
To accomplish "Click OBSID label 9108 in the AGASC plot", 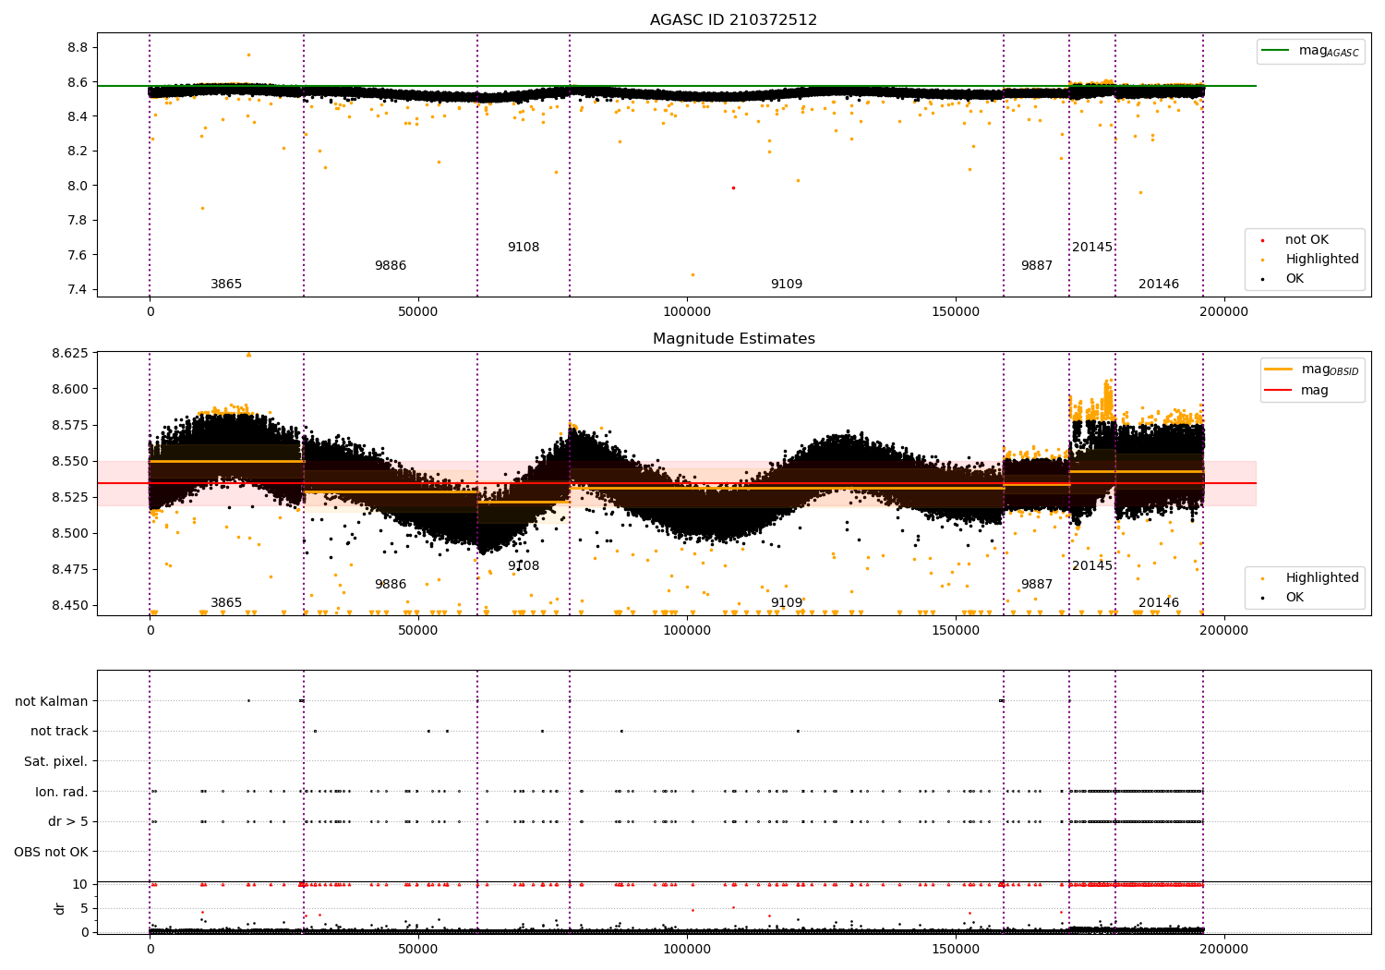I will point(524,247).
